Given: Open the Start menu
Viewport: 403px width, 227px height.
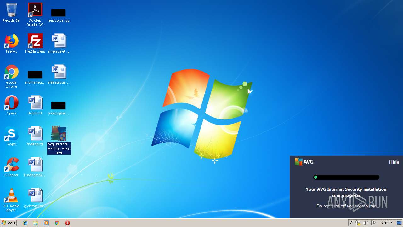Looking at the screenshot, I should 9,223.
